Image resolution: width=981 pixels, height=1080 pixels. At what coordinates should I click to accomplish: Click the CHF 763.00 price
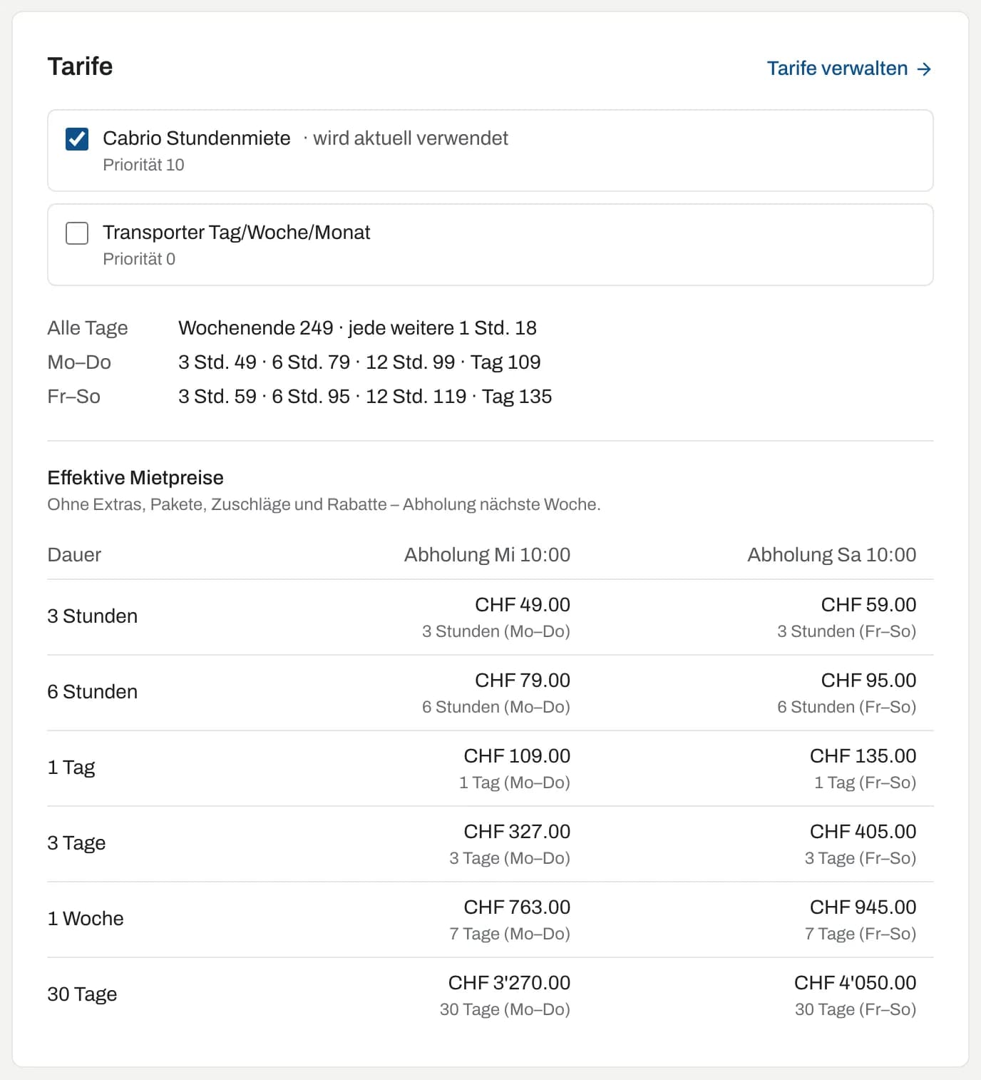pyautogui.click(x=517, y=907)
